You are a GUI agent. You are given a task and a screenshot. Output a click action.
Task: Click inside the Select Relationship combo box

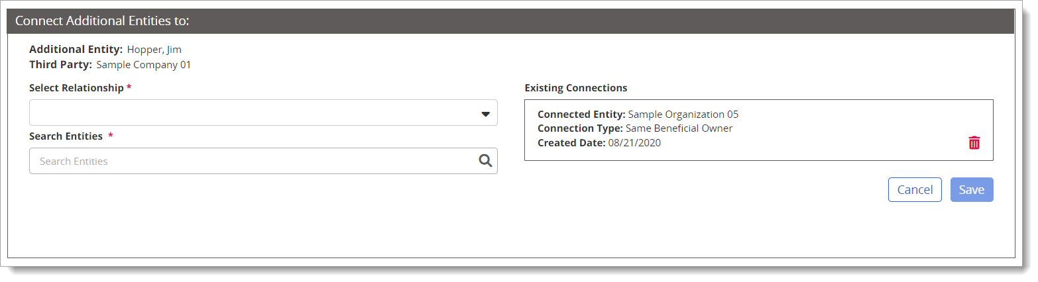pyautogui.click(x=263, y=113)
